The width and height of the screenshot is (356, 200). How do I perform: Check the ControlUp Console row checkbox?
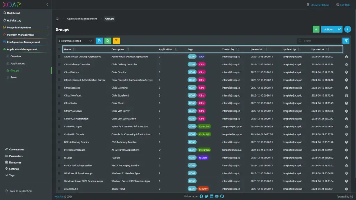coord(59,134)
